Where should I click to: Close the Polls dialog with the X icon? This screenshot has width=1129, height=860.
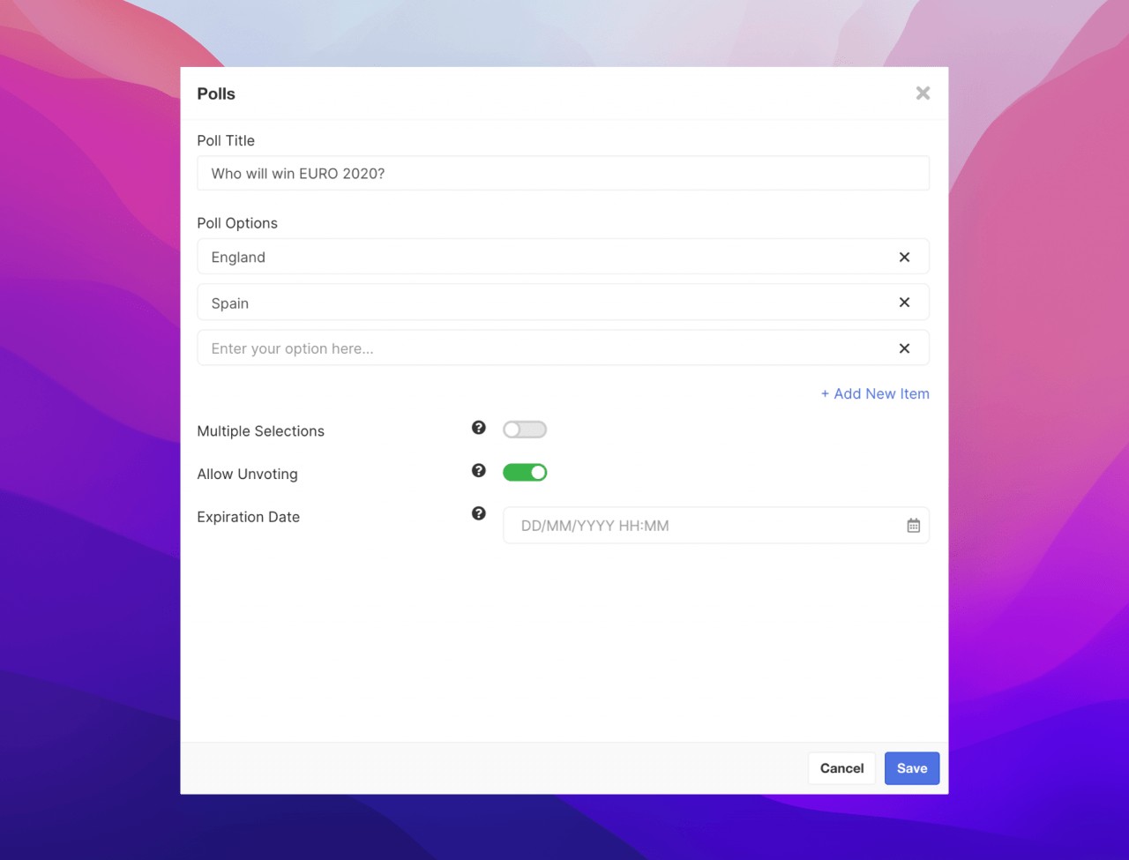923,93
